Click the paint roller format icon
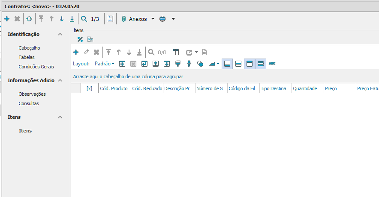 click(177, 64)
